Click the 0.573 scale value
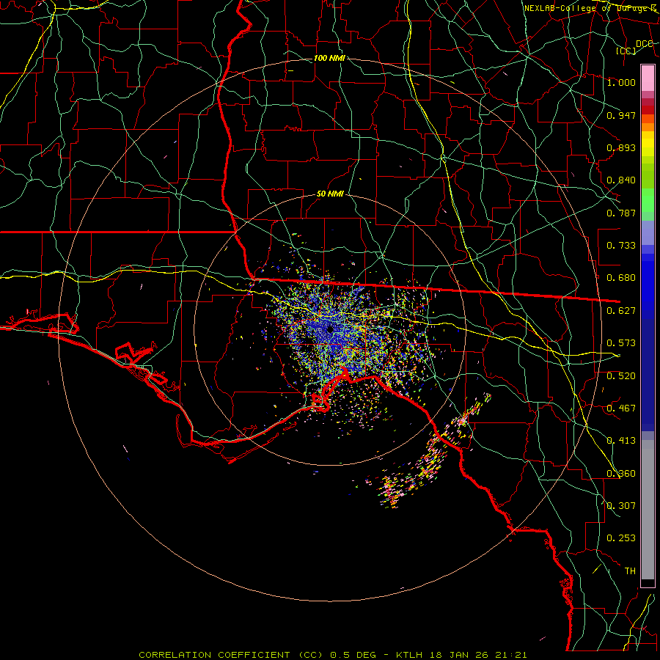The image size is (660, 660). [621, 343]
